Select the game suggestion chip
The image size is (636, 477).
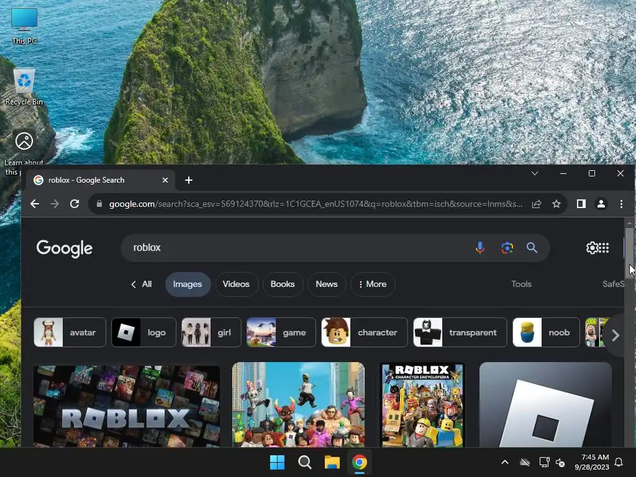click(x=281, y=333)
